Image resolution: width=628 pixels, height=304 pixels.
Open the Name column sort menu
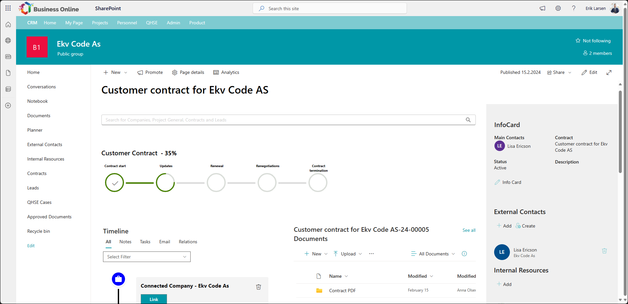[339, 276]
